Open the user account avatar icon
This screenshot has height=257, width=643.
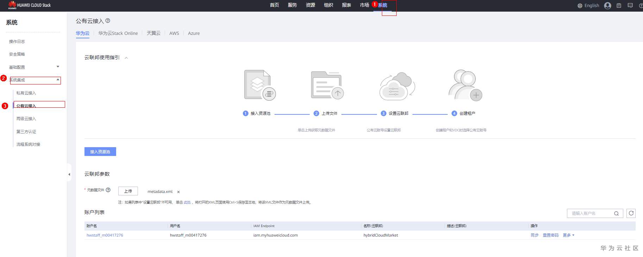tap(607, 6)
